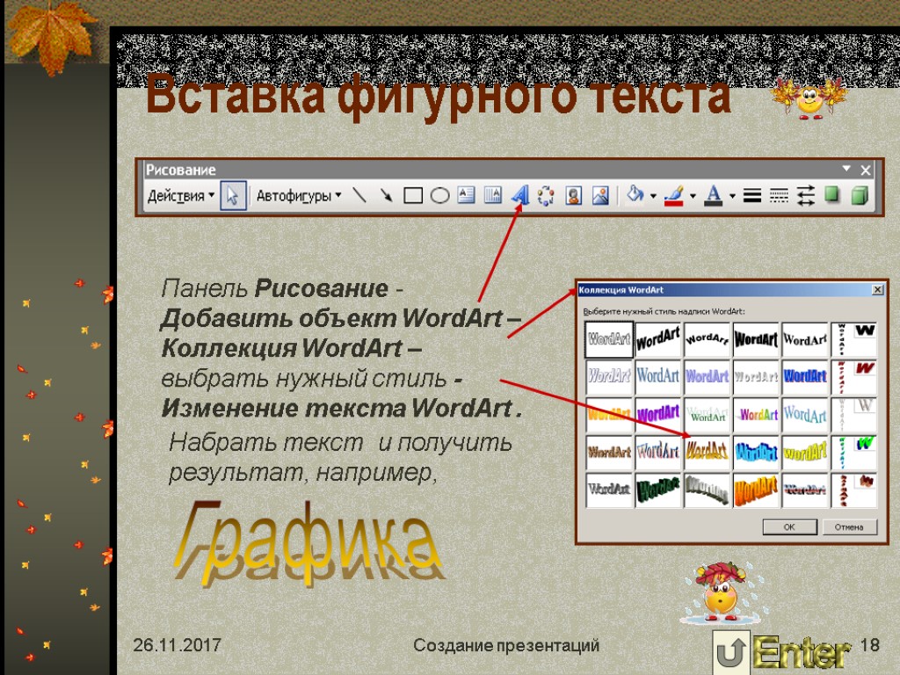Open the Автофигуры dropdown menu
Screen dimensions: 900x675
pos(299,196)
